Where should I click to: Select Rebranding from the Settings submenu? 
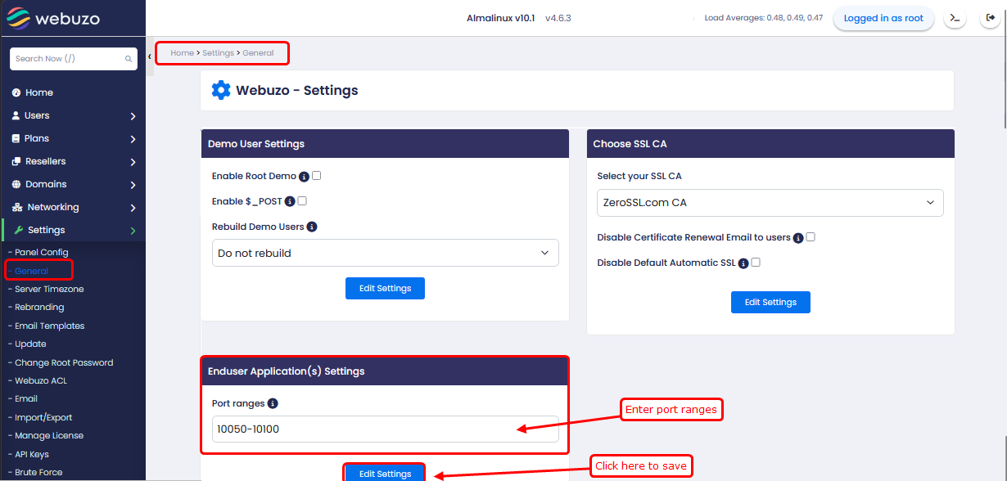[x=39, y=307]
